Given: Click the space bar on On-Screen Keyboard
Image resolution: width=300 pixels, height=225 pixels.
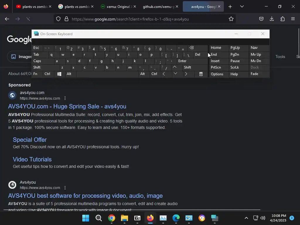Looking at the screenshot, I should (x=107, y=74).
